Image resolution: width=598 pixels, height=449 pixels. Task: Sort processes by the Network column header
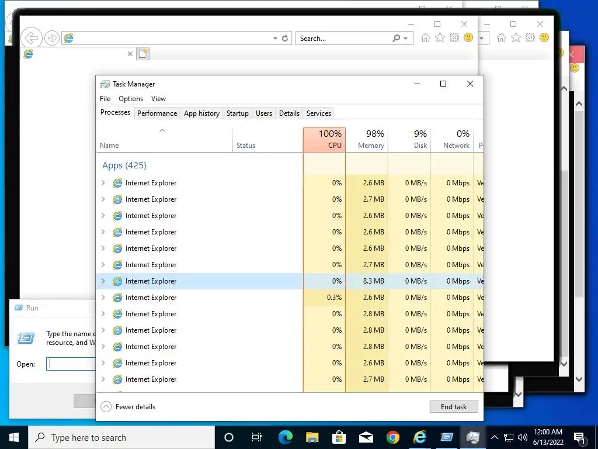click(x=453, y=140)
